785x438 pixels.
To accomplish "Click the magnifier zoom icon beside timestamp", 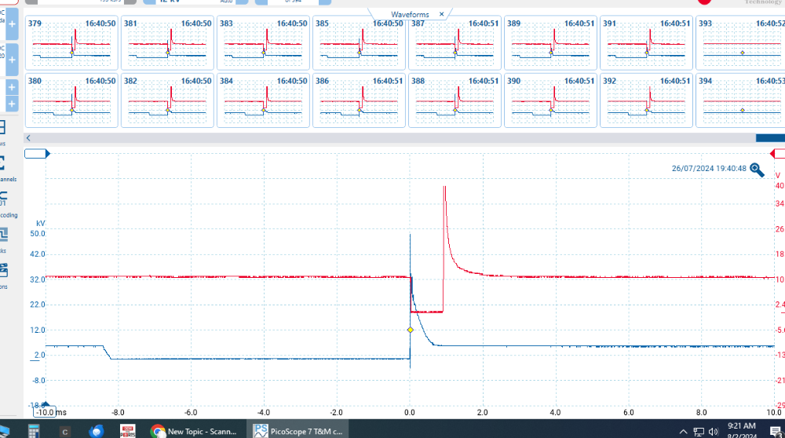I will pyautogui.click(x=757, y=170).
